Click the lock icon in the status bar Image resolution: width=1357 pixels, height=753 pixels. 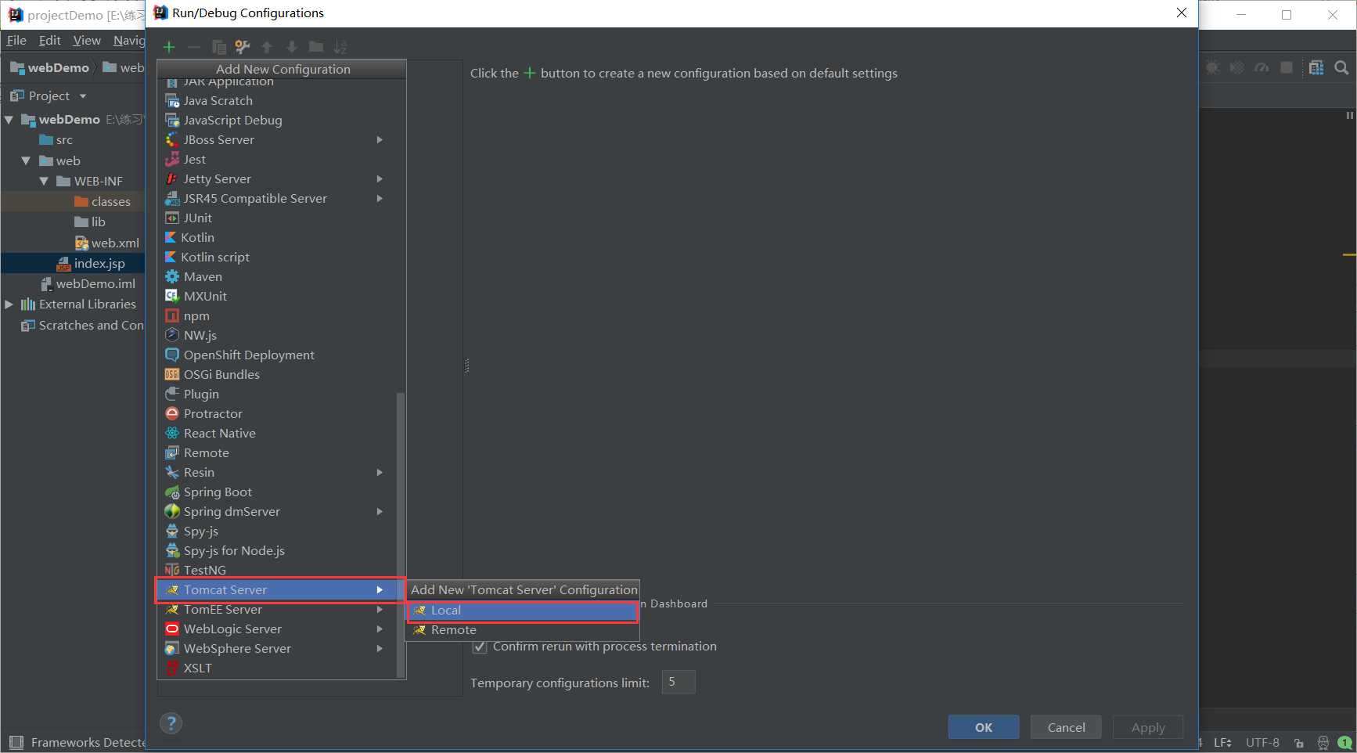point(1299,743)
